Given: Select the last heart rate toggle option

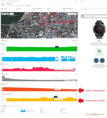Looking at the screenshot, I should coord(32,111).
